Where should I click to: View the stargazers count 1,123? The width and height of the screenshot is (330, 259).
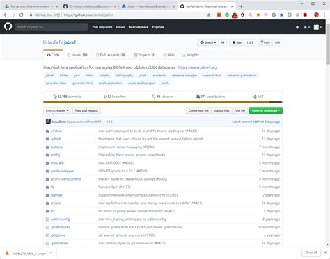click(x=250, y=42)
